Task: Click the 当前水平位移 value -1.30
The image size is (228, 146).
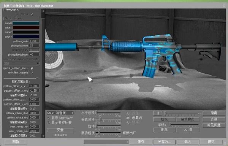Action: point(33,95)
